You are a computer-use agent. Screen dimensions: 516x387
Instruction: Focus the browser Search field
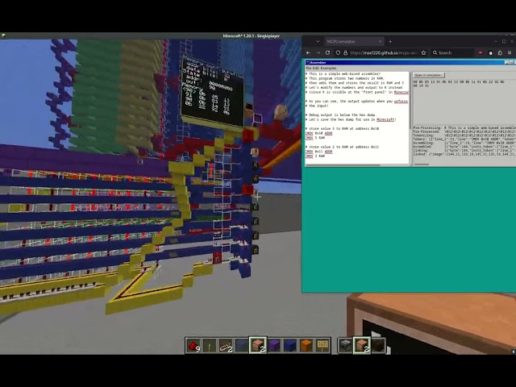452,52
